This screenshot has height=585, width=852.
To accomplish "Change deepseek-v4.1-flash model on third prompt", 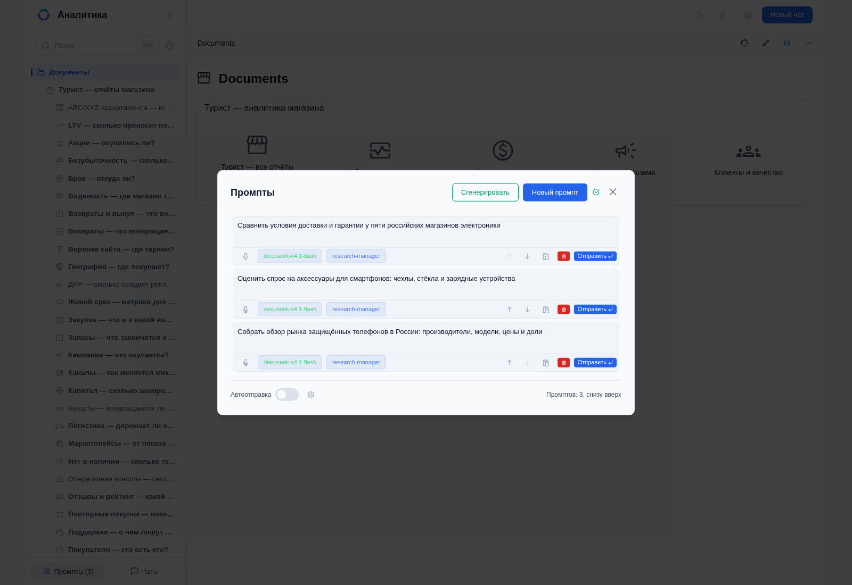I will pyautogui.click(x=290, y=363).
